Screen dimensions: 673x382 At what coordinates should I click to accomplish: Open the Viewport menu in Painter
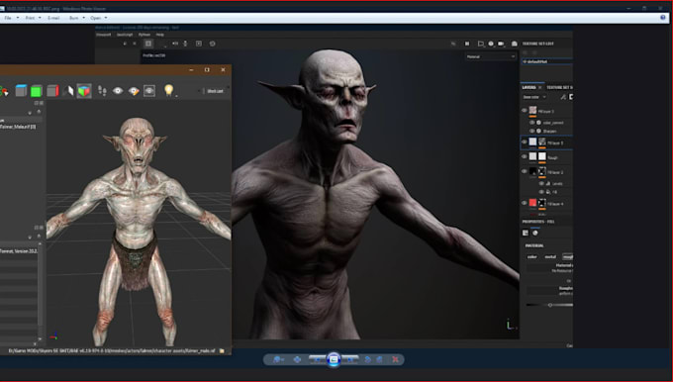103,35
